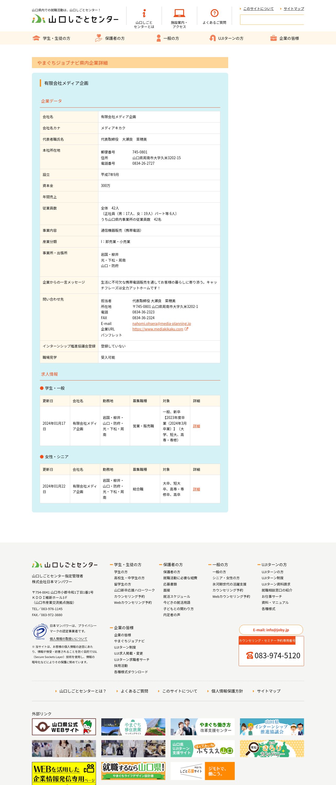Open the やまぐち働き方改革支援センター banner

coord(203,727)
